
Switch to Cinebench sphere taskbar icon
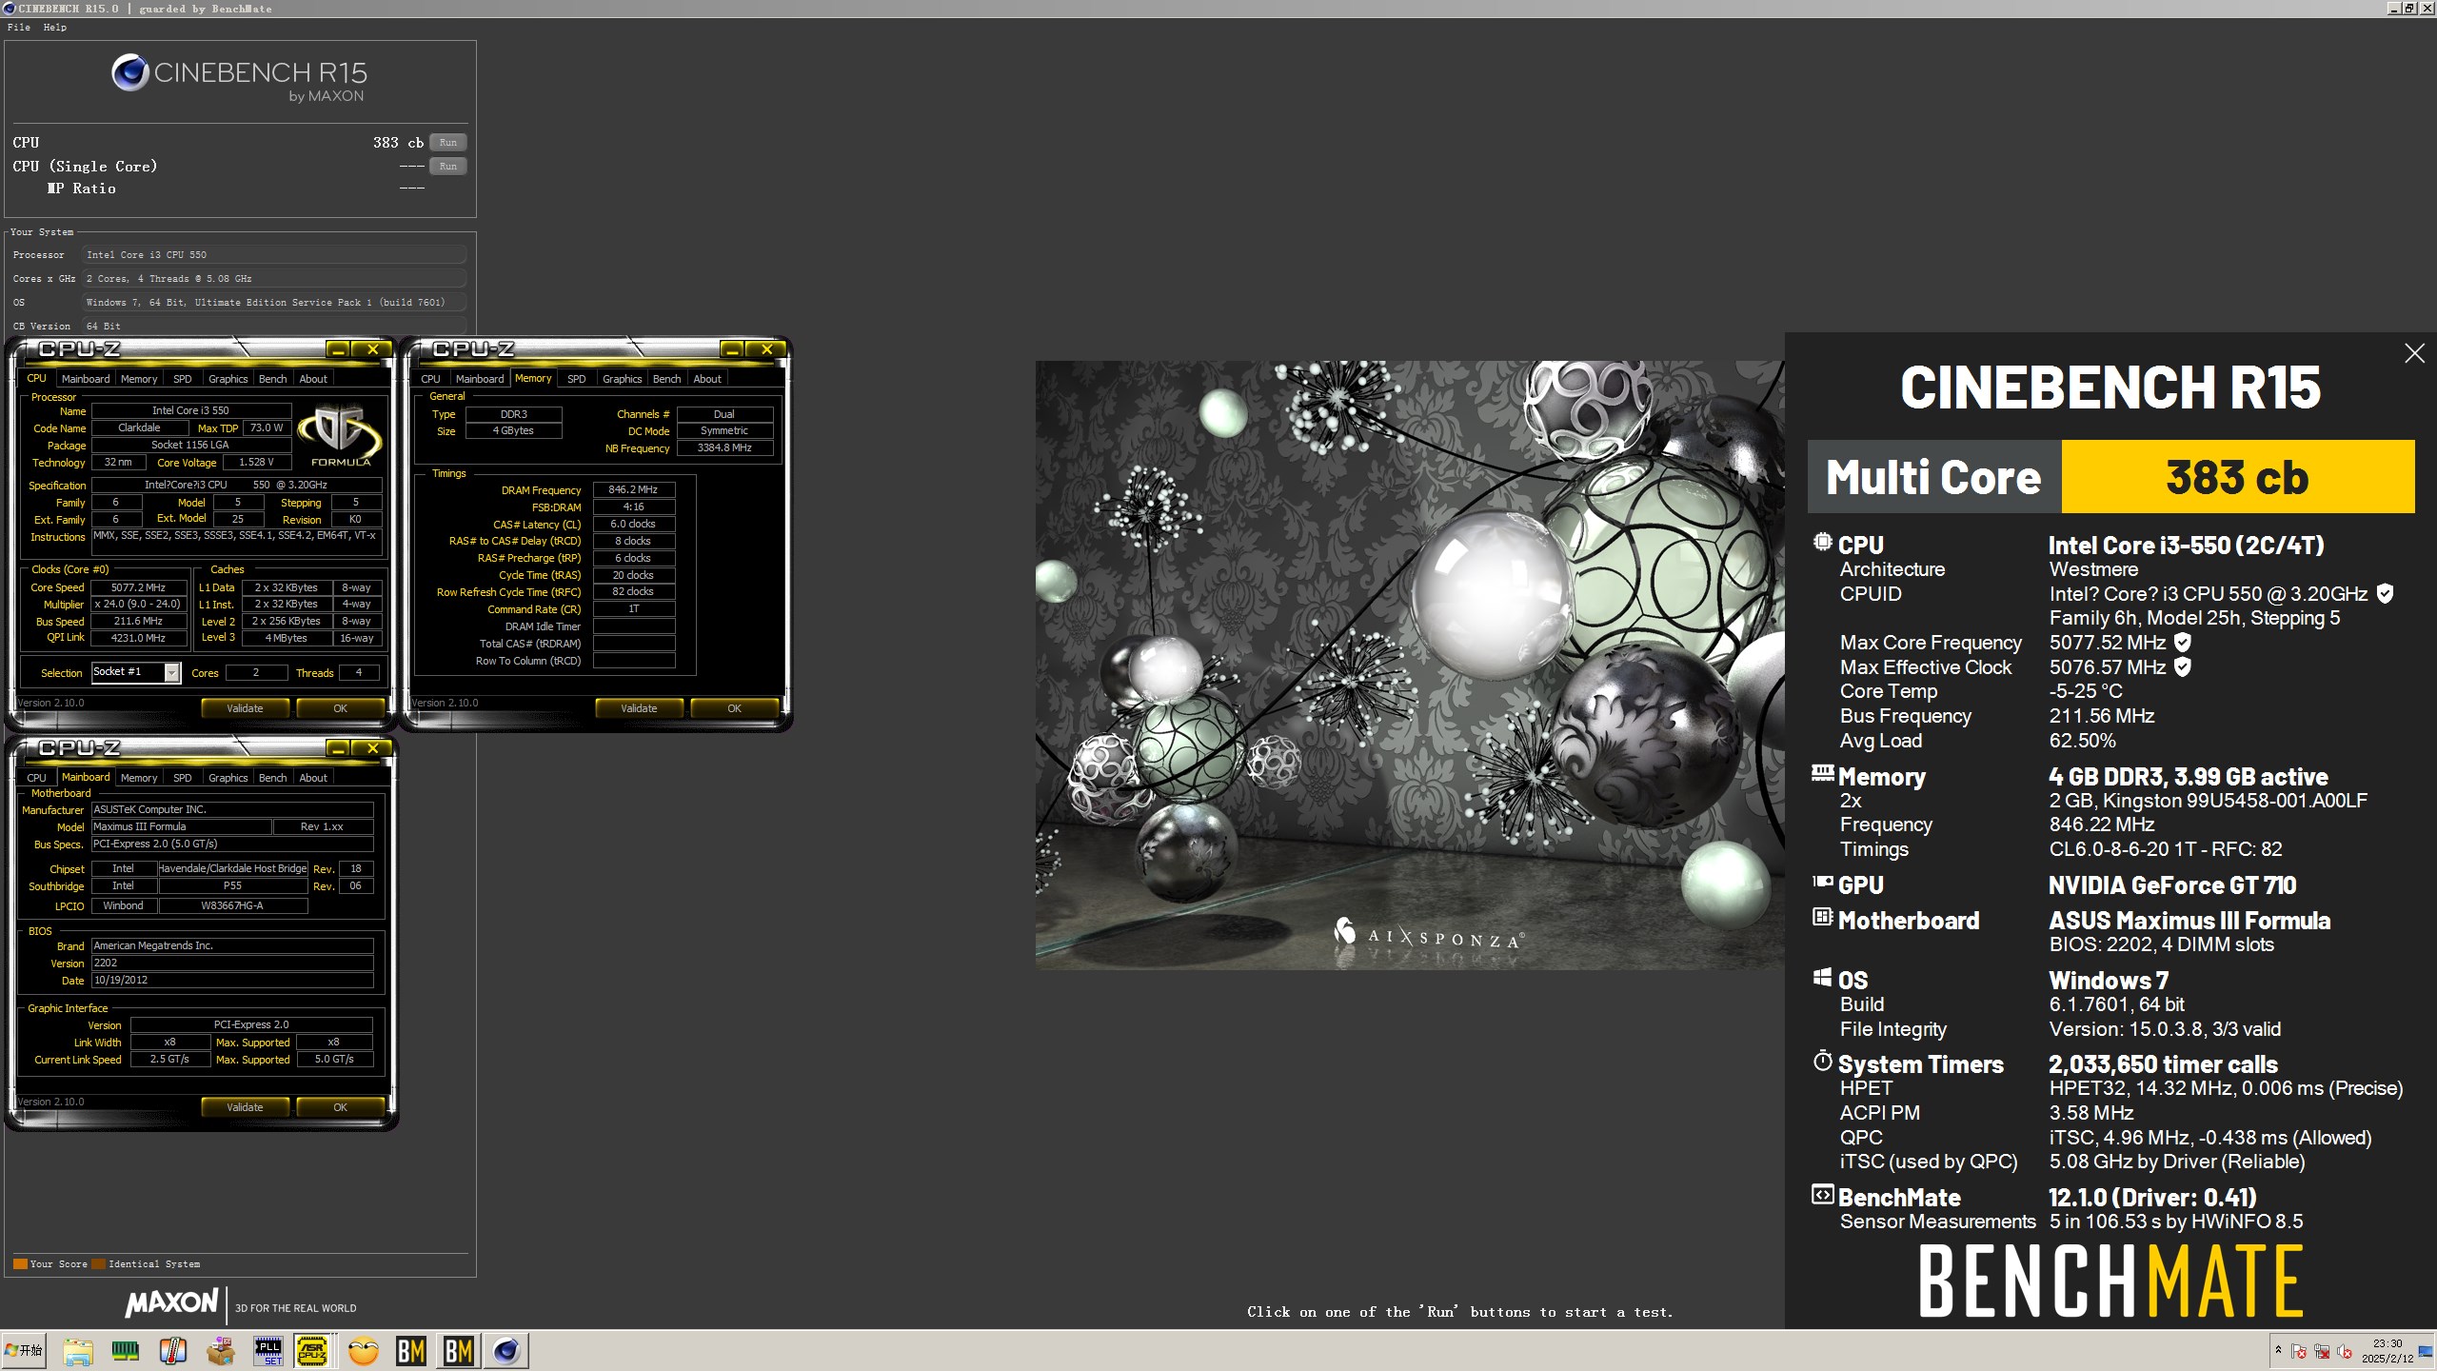point(506,1351)
